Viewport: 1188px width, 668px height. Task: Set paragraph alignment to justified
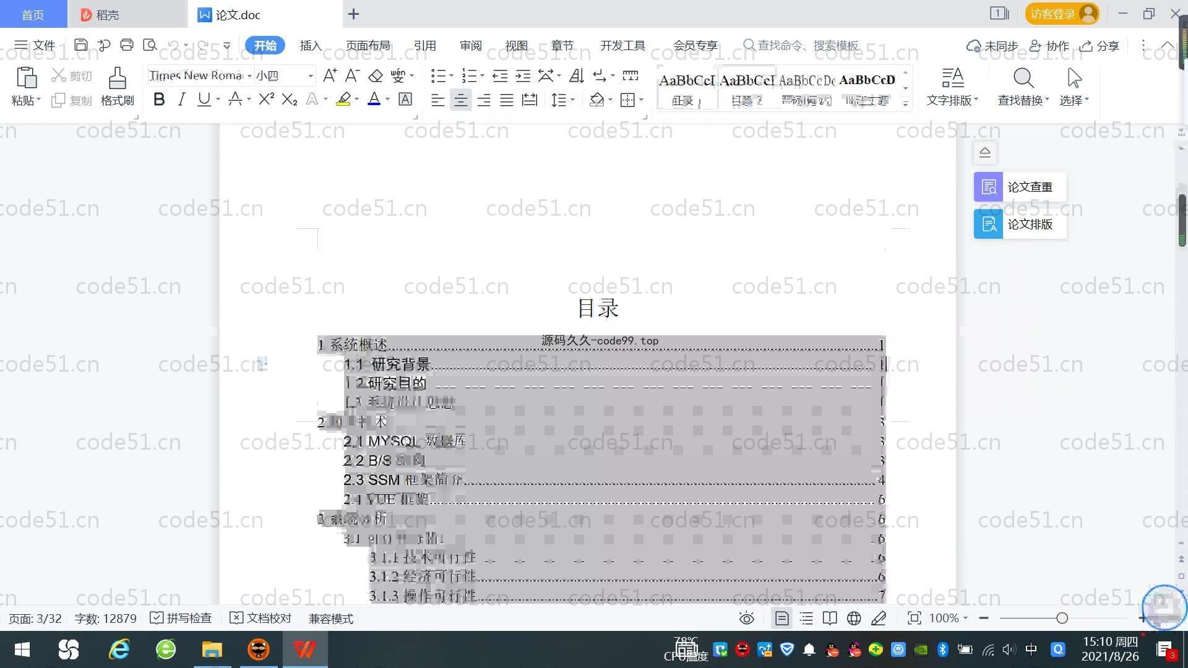coord(507,100)
